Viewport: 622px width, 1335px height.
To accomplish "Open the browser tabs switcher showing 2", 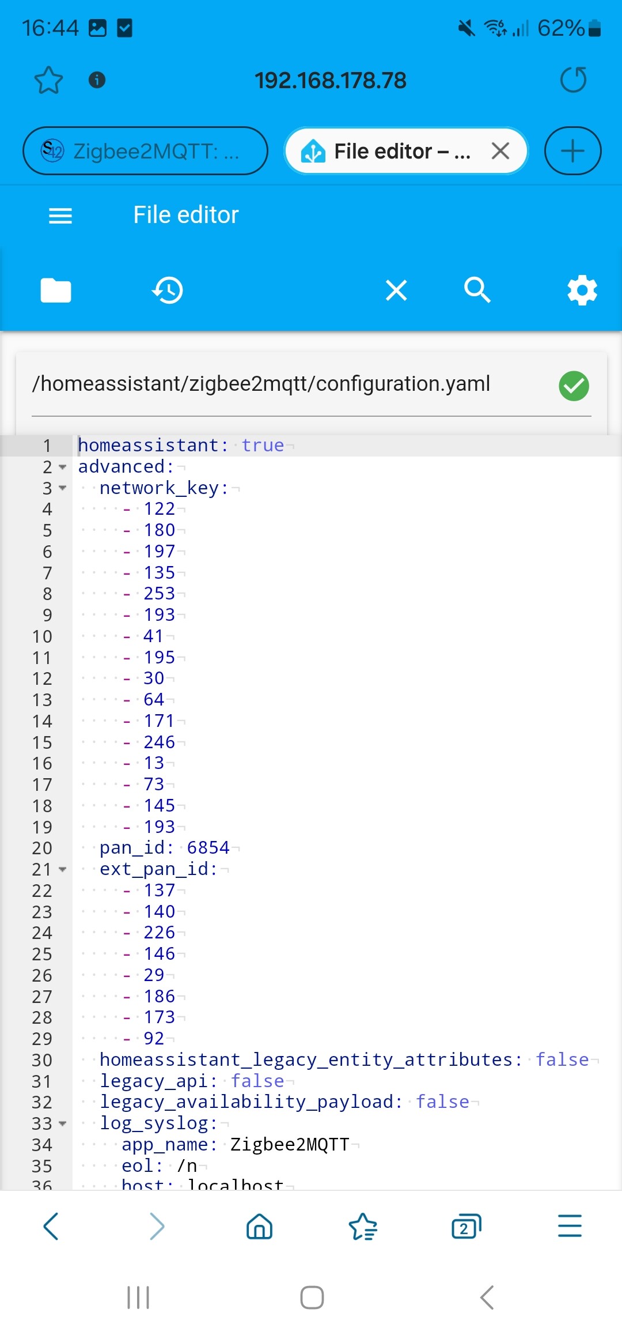I will [466, 1226].
